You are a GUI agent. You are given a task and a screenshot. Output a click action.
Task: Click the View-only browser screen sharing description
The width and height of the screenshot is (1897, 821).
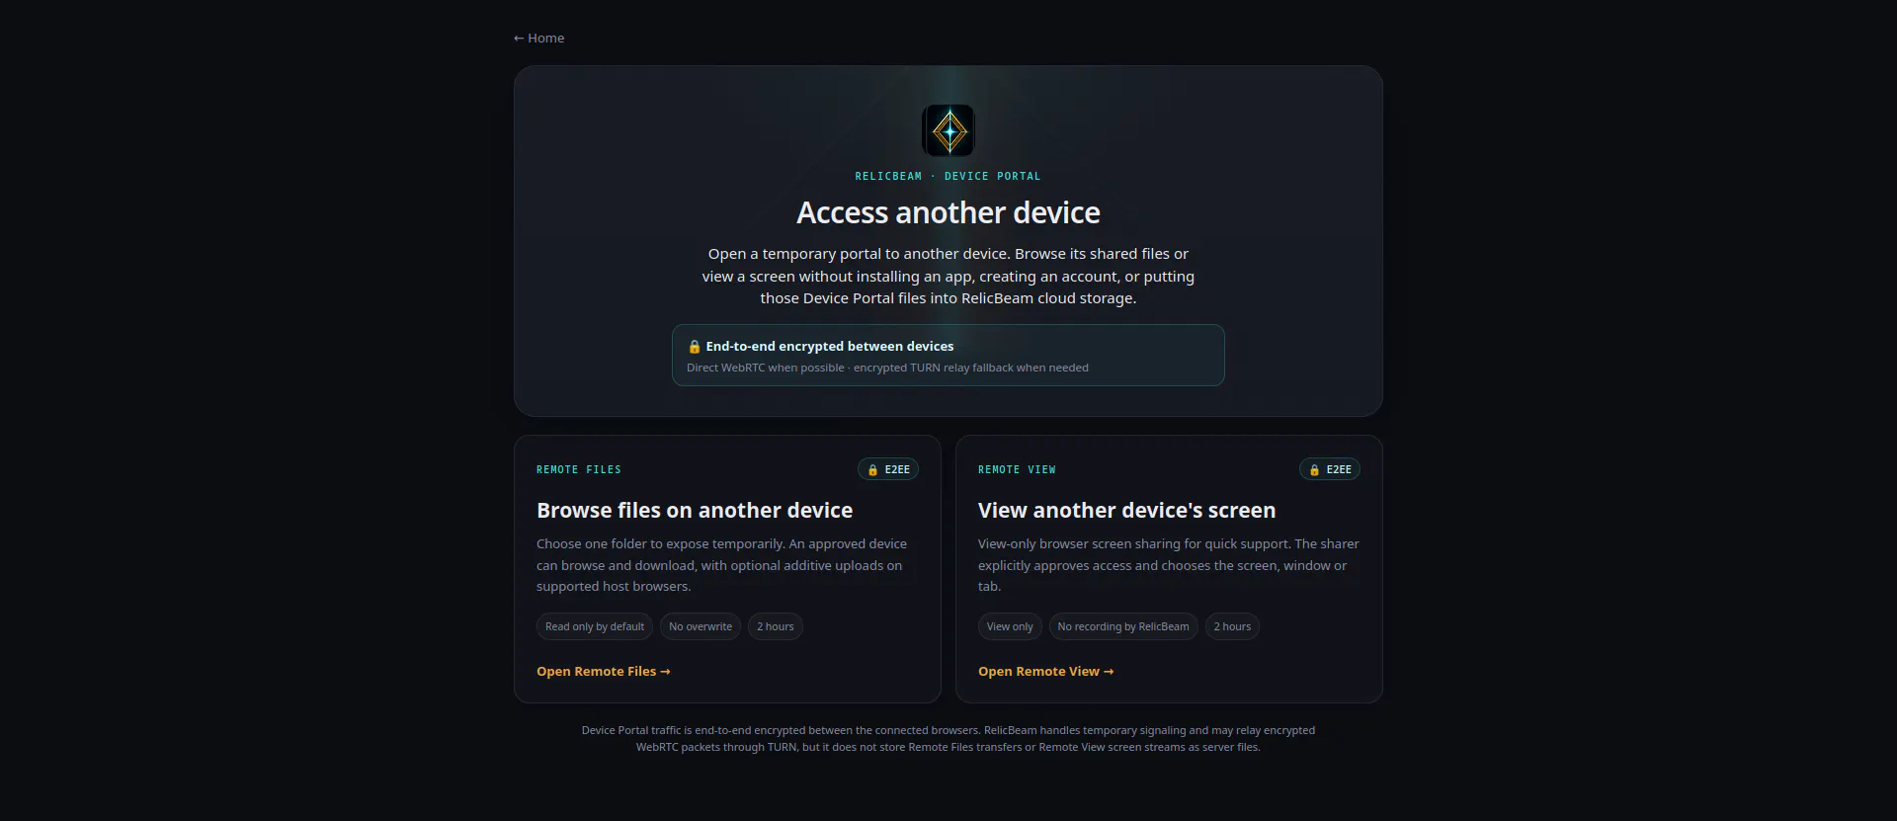(1169, 565)
